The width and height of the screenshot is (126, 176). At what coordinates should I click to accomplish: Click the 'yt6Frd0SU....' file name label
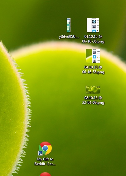pyautogui.click(x=69, y=37)
